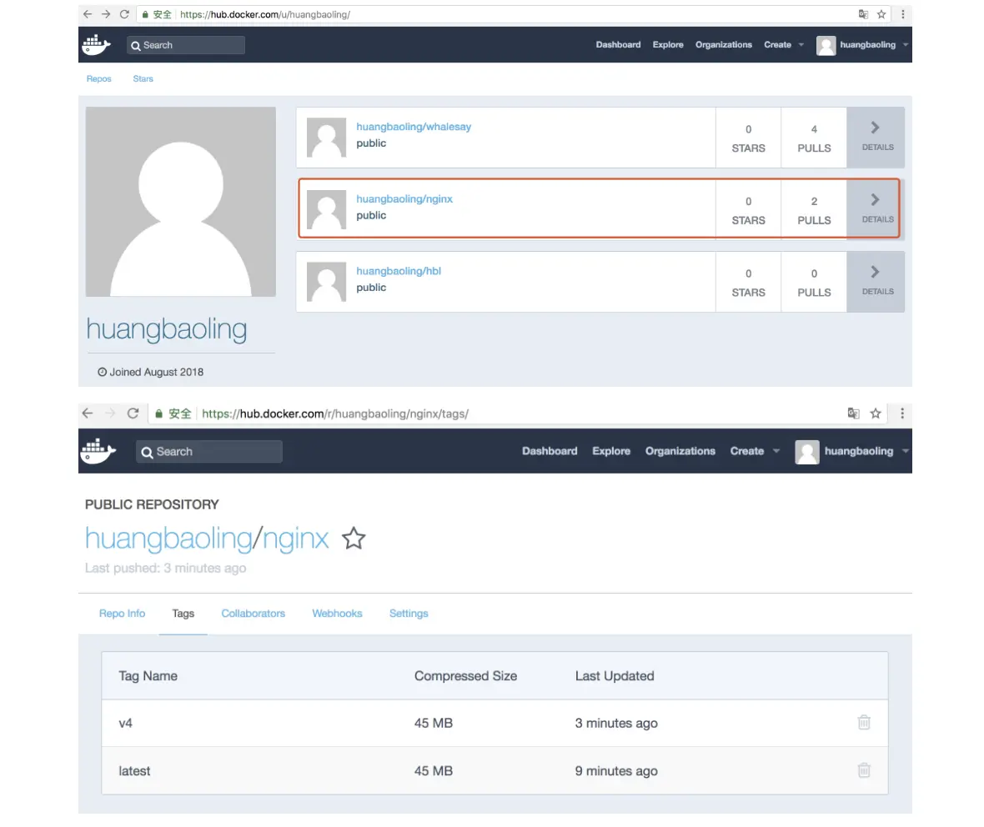Click the Search field in the top navbar
This screenshot has height=827, width=984.
[186, 45]
